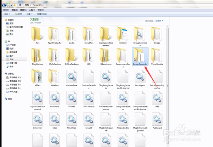
Task: Open 本地磁盘 (C:) drive
Action: click(13, 77)
